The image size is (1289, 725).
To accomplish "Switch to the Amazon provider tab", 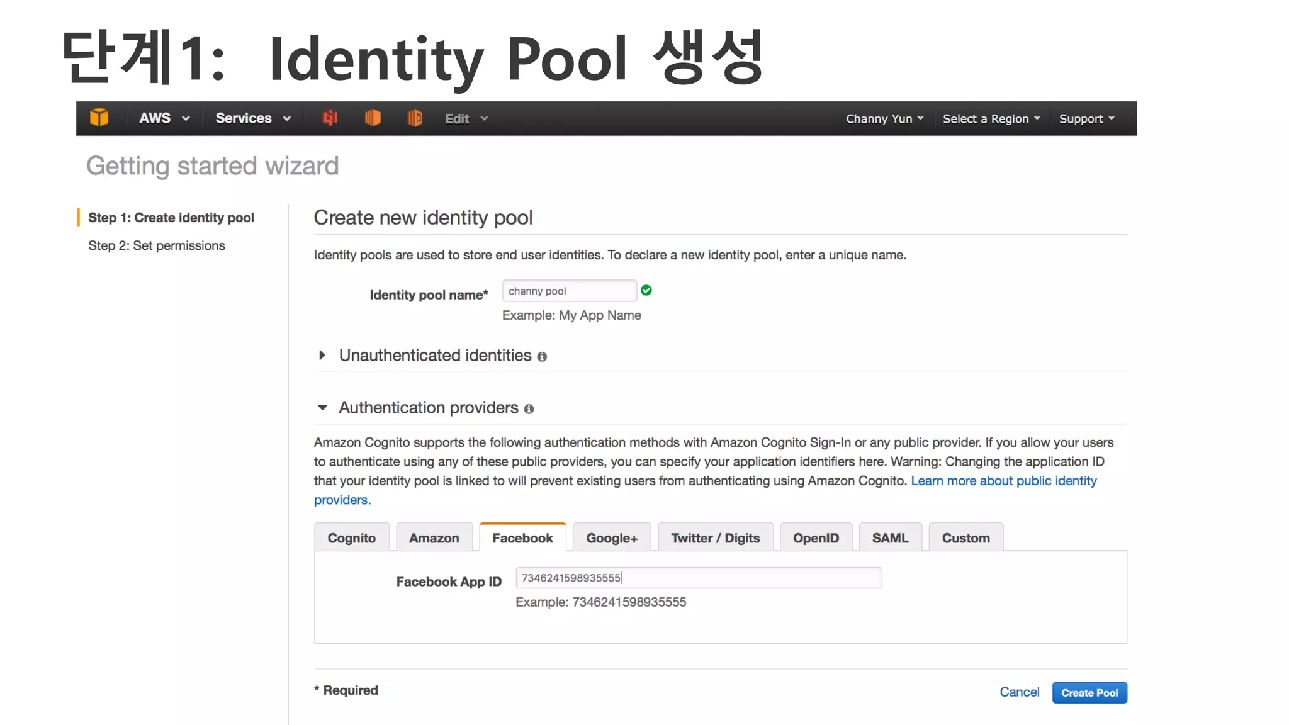I will click(x=434, y=537).
